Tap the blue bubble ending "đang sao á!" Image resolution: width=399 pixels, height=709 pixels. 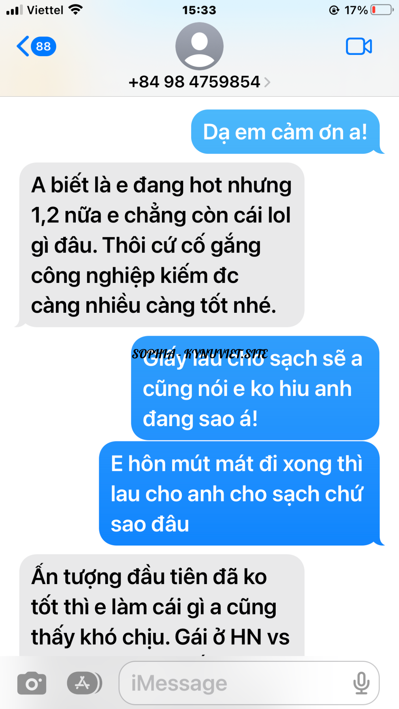click(255, 388)
